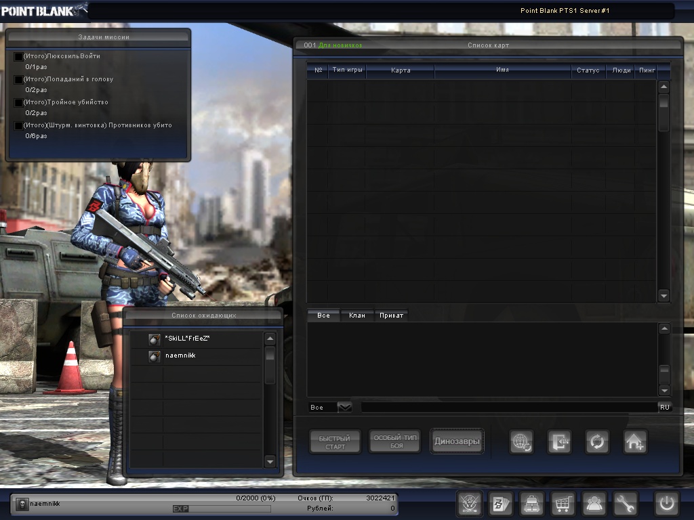This screenshot has width=694, height=520.
Task: Click the 'Список ожидающих' panel header
Action: click(x=203, y=316)
